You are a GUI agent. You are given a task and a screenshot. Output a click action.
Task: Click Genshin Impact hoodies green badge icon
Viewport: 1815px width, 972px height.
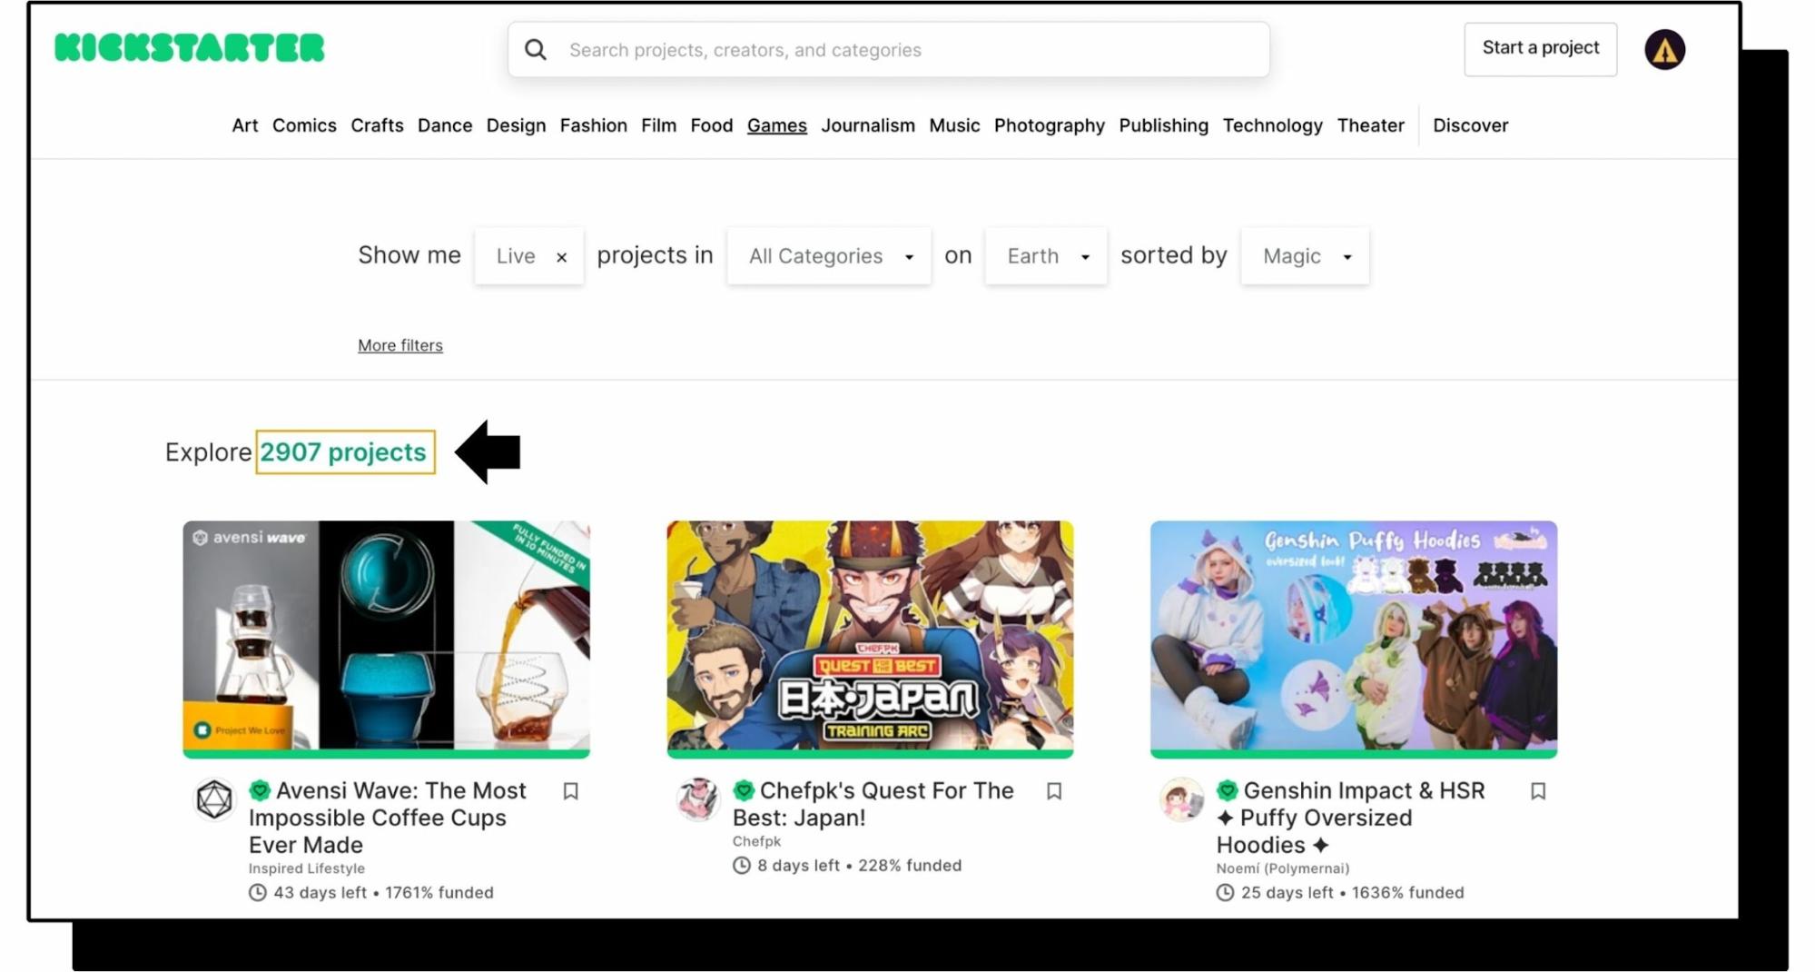tap(1228, 790)
